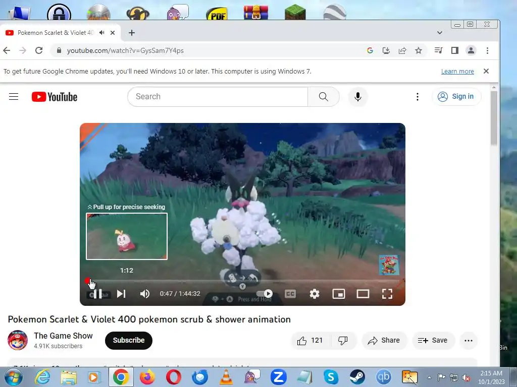Open the YouTube guide hamburger menu
Viewport: 517px width, 387px height.
pyautogui.click(x=14, y=96)
